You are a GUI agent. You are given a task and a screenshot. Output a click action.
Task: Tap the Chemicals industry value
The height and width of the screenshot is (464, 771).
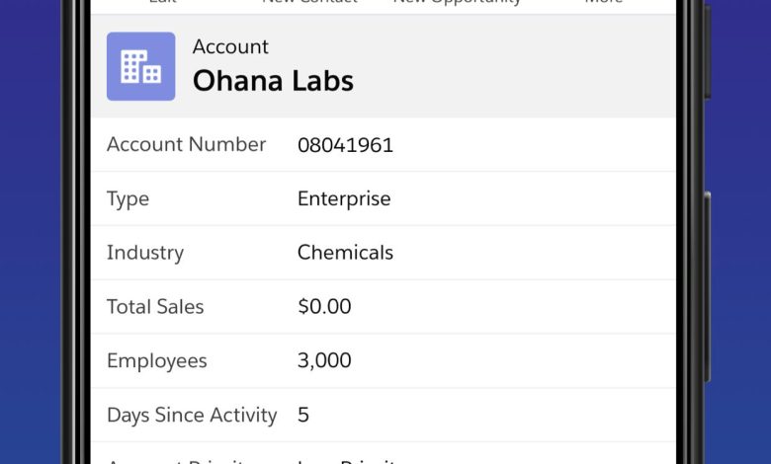point(345,253)
